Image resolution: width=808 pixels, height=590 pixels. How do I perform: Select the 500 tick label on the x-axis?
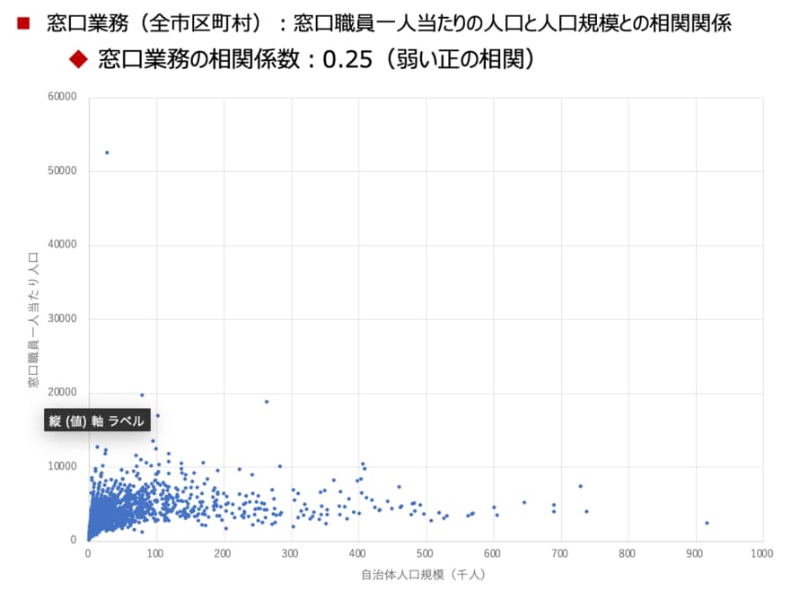click(425, 553)
